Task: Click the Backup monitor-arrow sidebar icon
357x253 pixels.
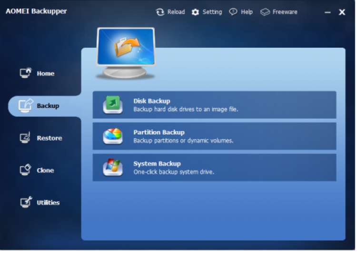Action: tap(26, 106)
